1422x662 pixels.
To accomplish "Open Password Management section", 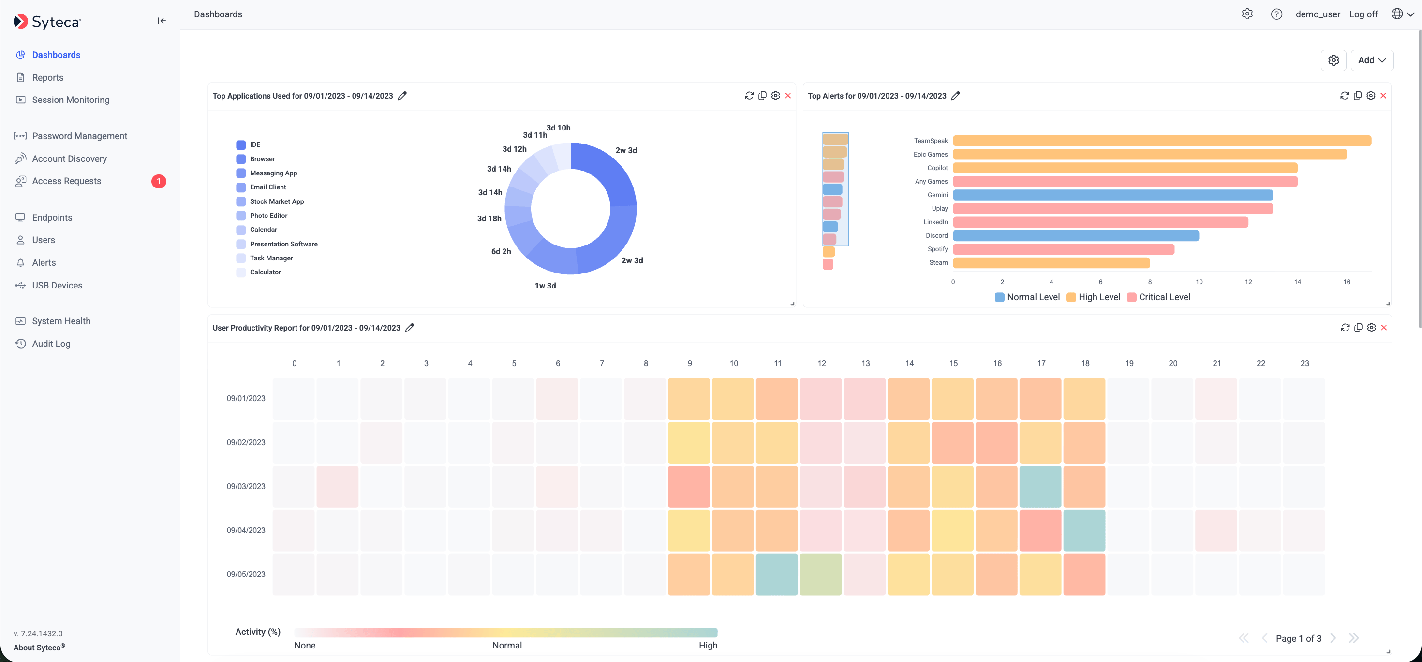I will (79, 136).
